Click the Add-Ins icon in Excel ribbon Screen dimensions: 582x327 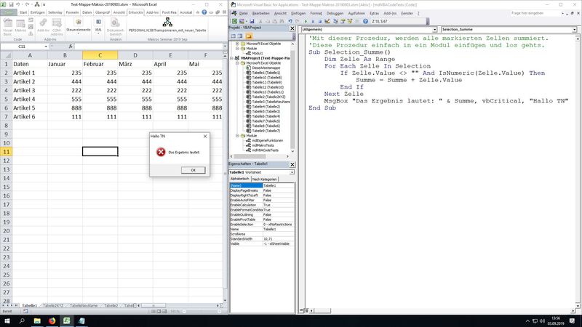pyautogui.click(x=43, y=26)
